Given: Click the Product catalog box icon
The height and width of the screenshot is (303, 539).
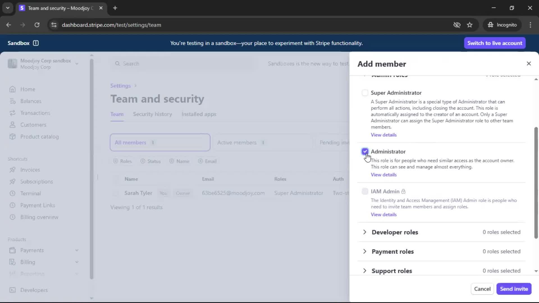Looking at the screenshot, I should tap(12, 137).
